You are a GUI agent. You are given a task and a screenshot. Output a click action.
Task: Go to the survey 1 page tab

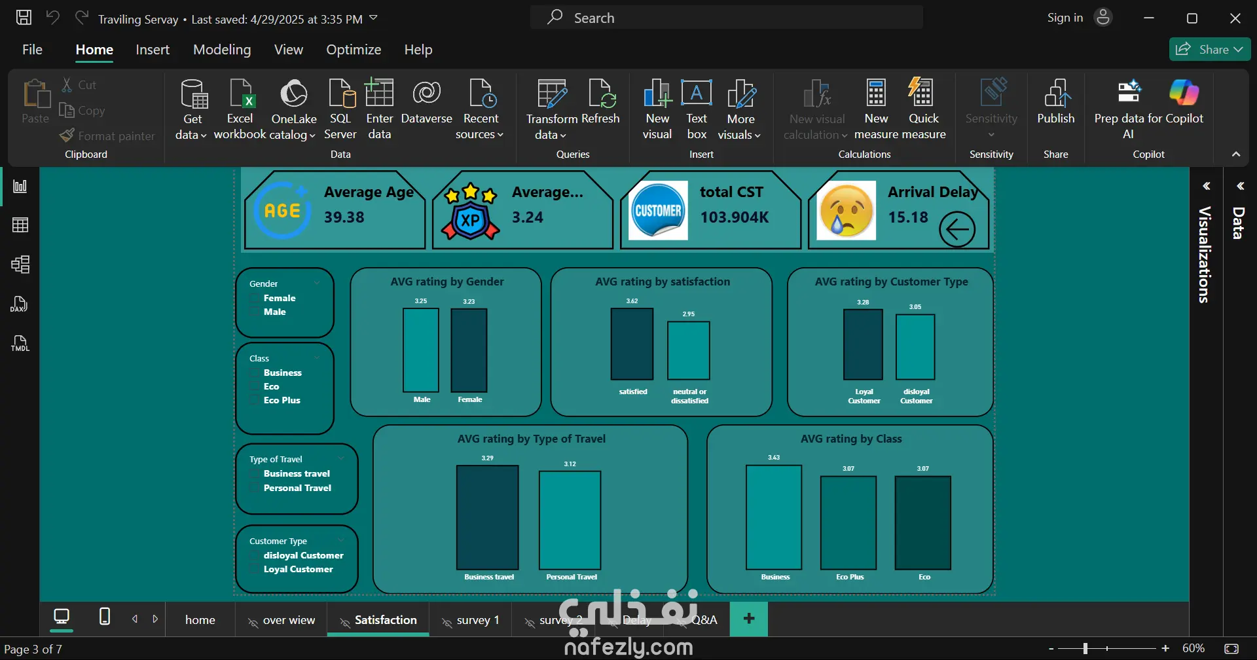[471, 620]
